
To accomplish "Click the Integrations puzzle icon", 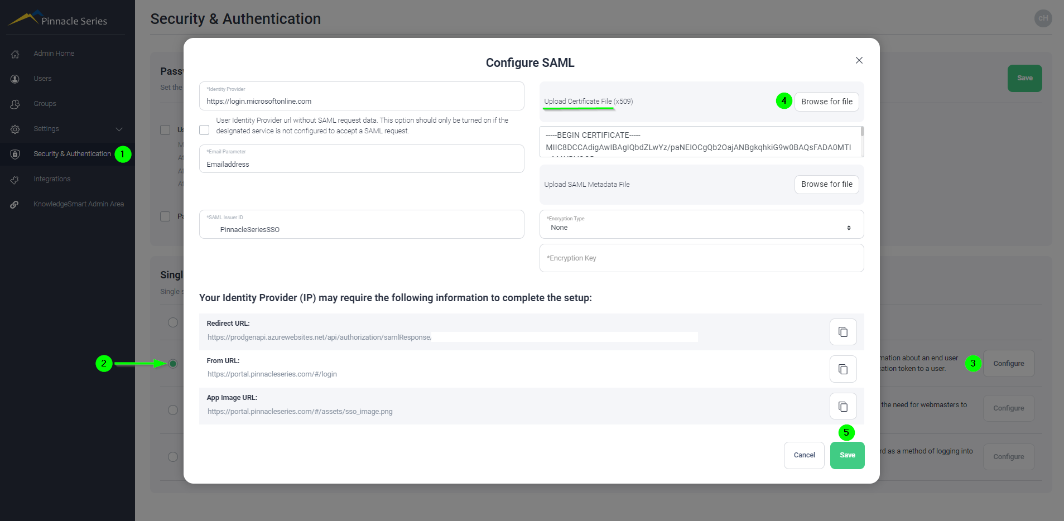I will [x=15, y=180].
